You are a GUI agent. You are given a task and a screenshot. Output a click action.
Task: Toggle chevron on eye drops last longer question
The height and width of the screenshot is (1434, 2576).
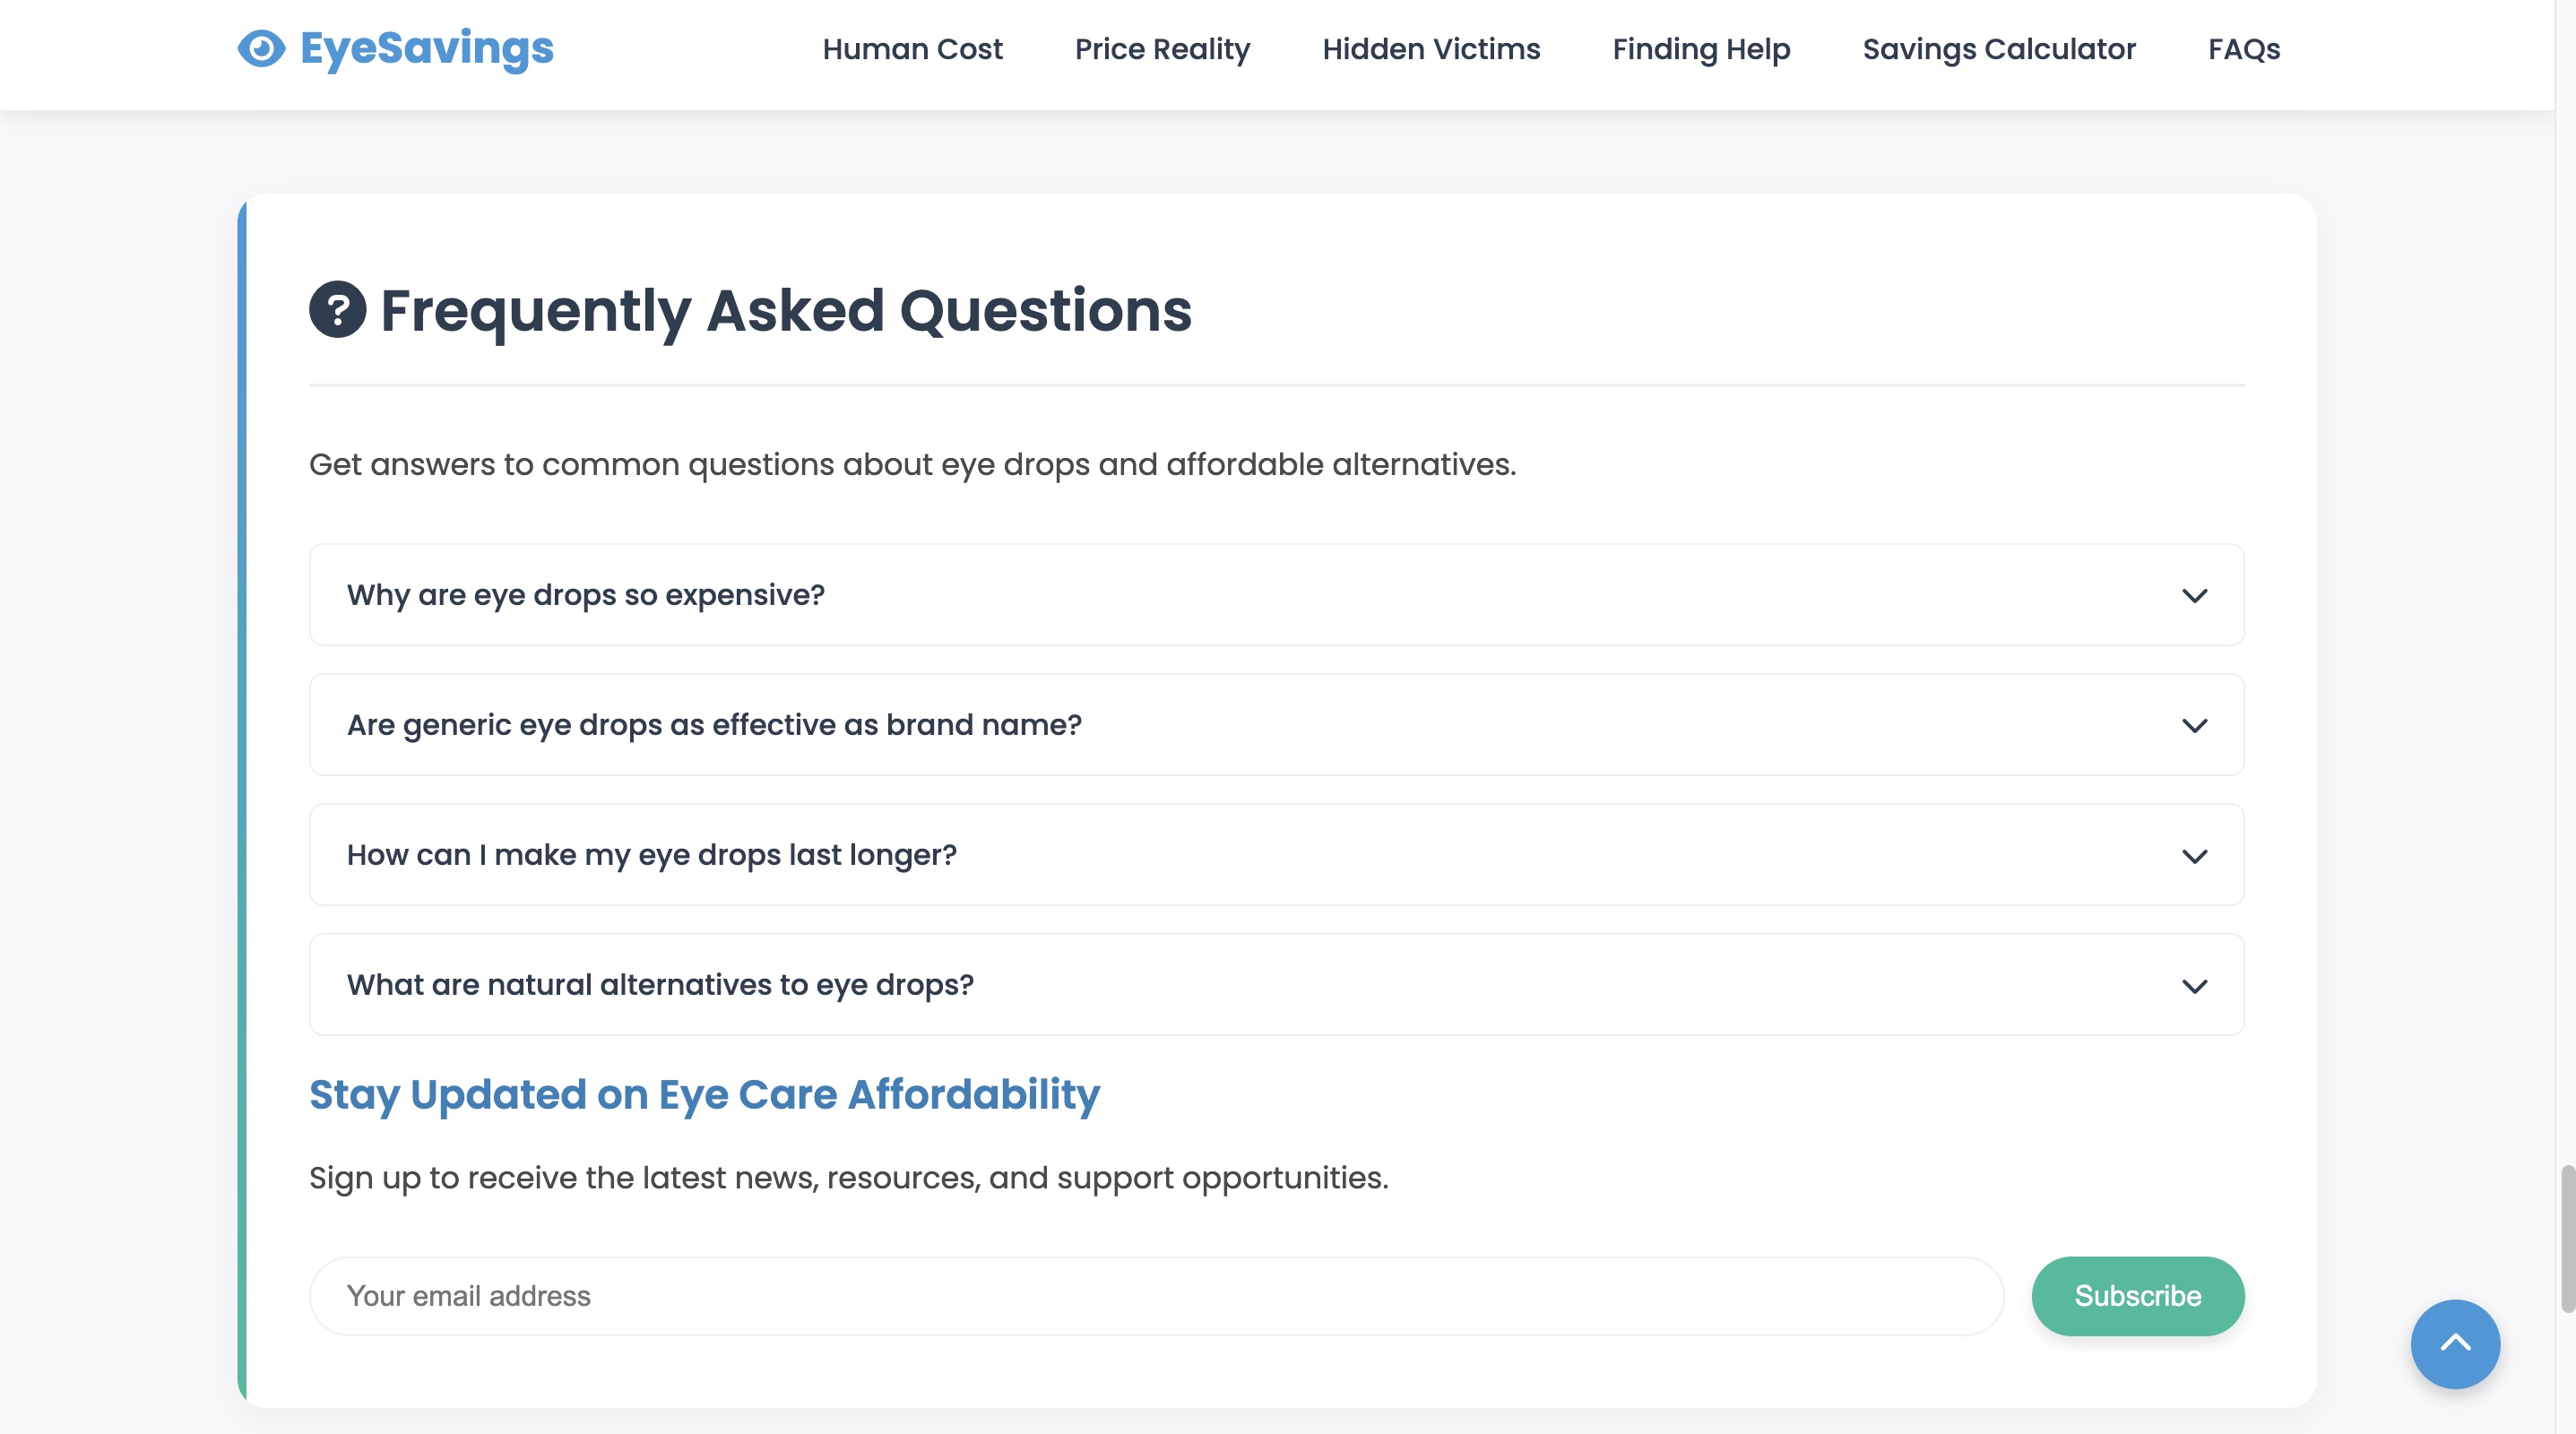tap(2194, 856)
